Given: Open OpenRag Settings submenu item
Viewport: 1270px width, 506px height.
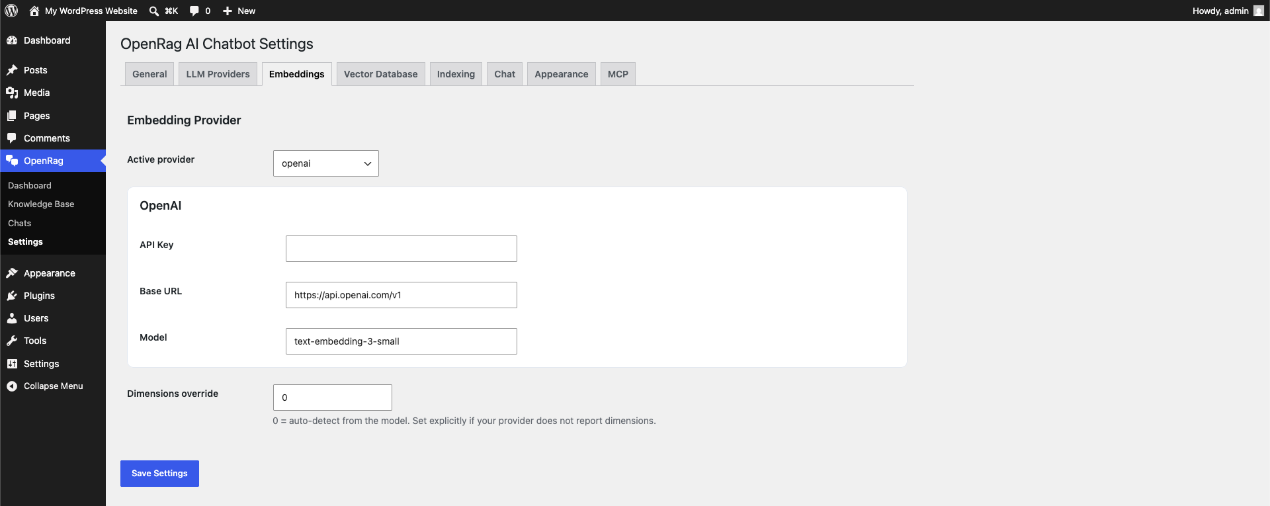Looking at the screenshot, I should coord(25,242).
